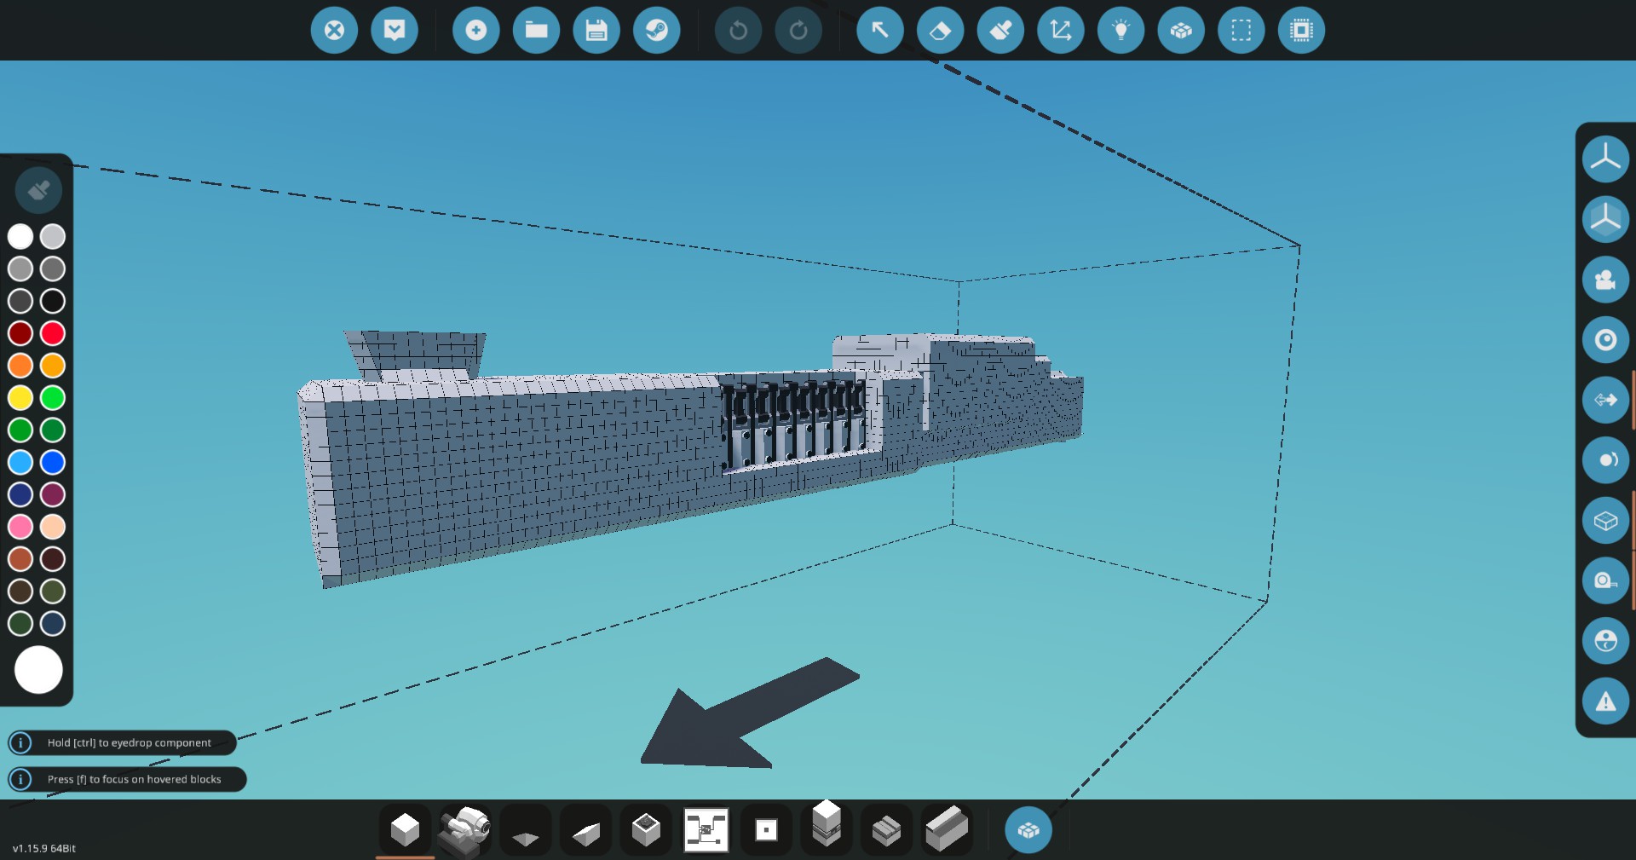Click the round face icon in right panel

1605,641
